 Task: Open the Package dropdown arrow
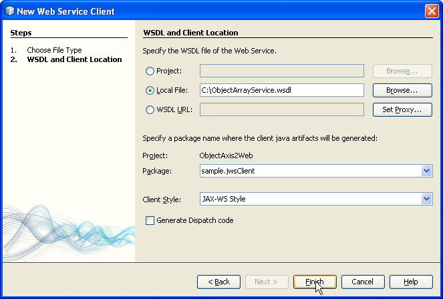click(x=426, y=171)
